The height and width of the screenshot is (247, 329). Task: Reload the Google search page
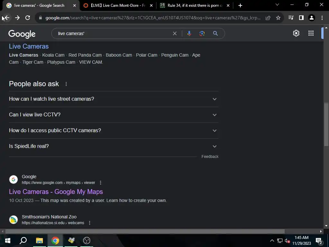pyautogui.click(x=28, y=18)
